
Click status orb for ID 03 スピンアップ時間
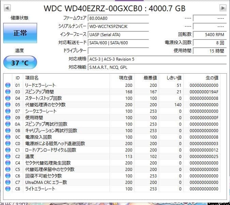(x=8, y=92)
